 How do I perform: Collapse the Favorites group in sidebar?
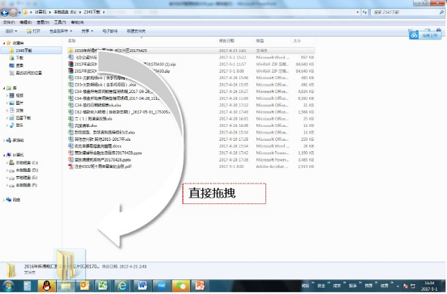[x=3, y=42]
